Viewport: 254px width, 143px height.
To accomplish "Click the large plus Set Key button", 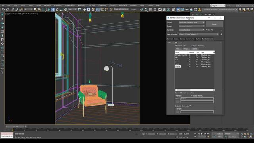I will click(214, 135).
